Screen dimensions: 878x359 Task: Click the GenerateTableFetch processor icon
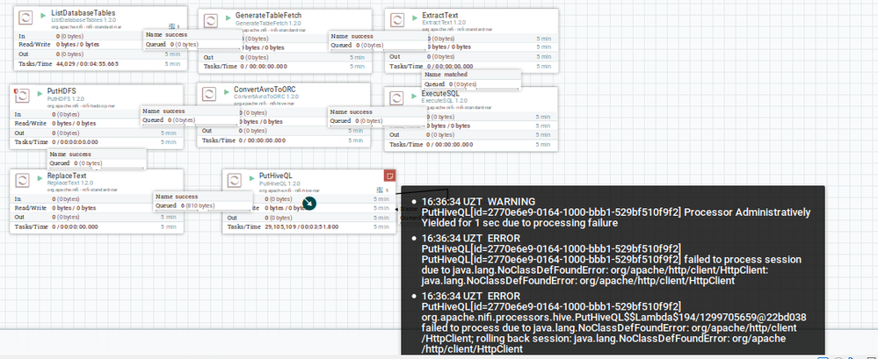(211, 22)
